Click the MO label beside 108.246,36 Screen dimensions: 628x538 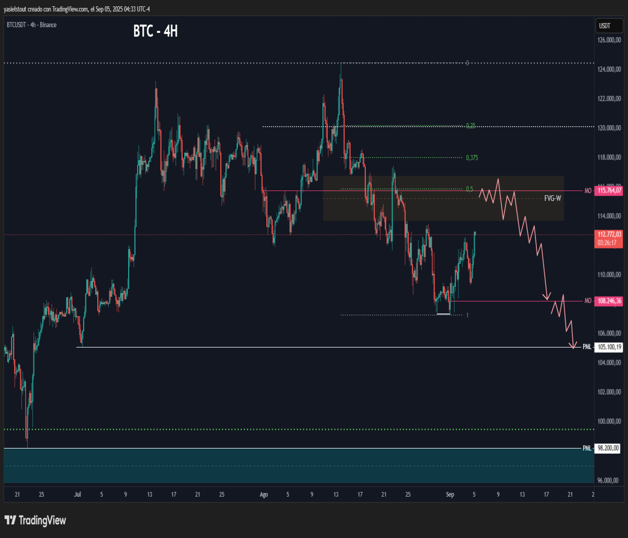(588, 301)
